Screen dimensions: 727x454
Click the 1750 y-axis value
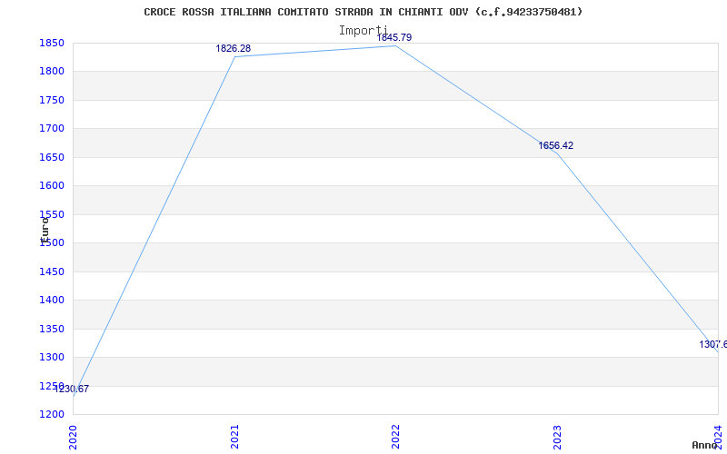click(x=51, y=100)
